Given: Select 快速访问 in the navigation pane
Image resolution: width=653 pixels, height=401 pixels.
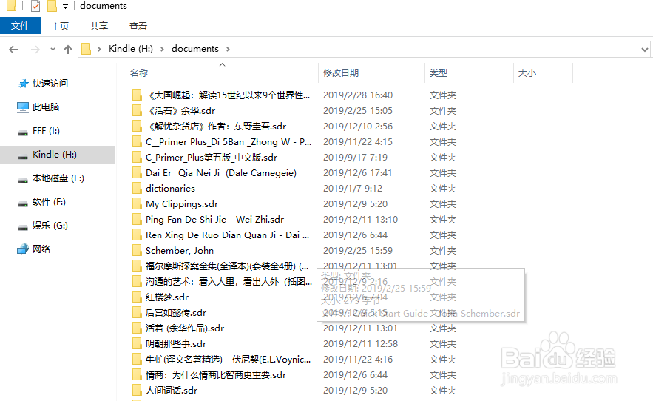Looking at the screenshot, I should pos(50,84).
